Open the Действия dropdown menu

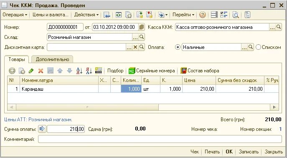tap(86, 15)
